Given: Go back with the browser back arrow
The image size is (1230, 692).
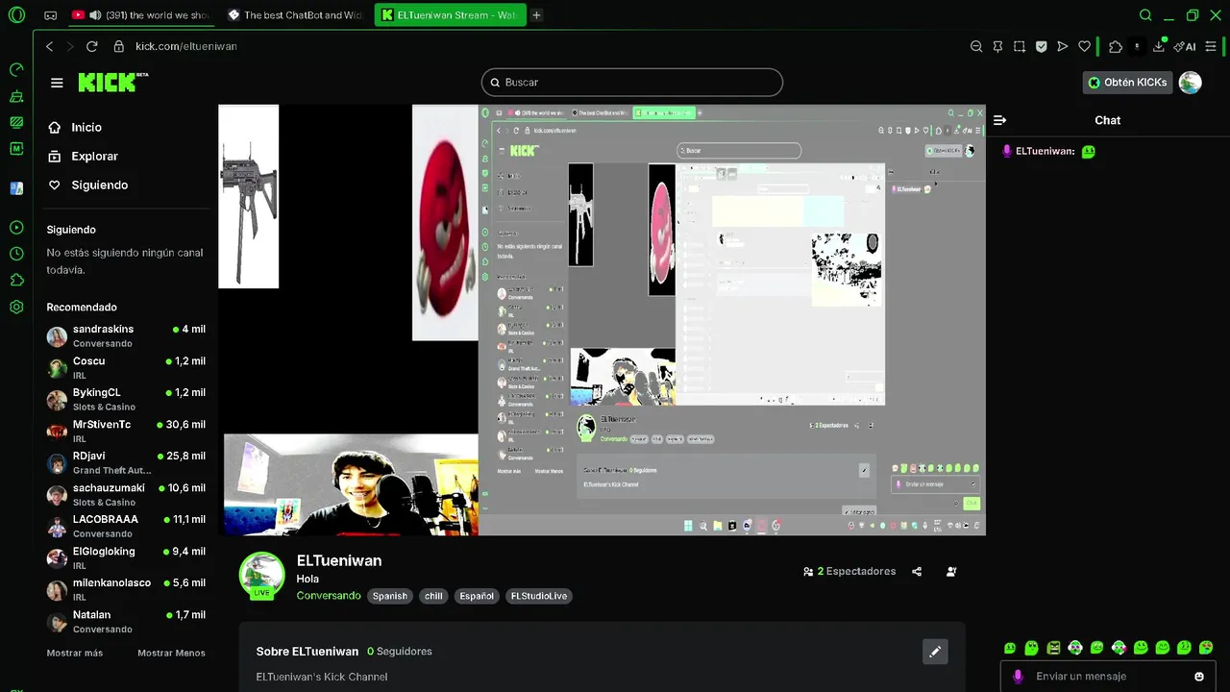Looking at the screenshot, I should (50, 46).
